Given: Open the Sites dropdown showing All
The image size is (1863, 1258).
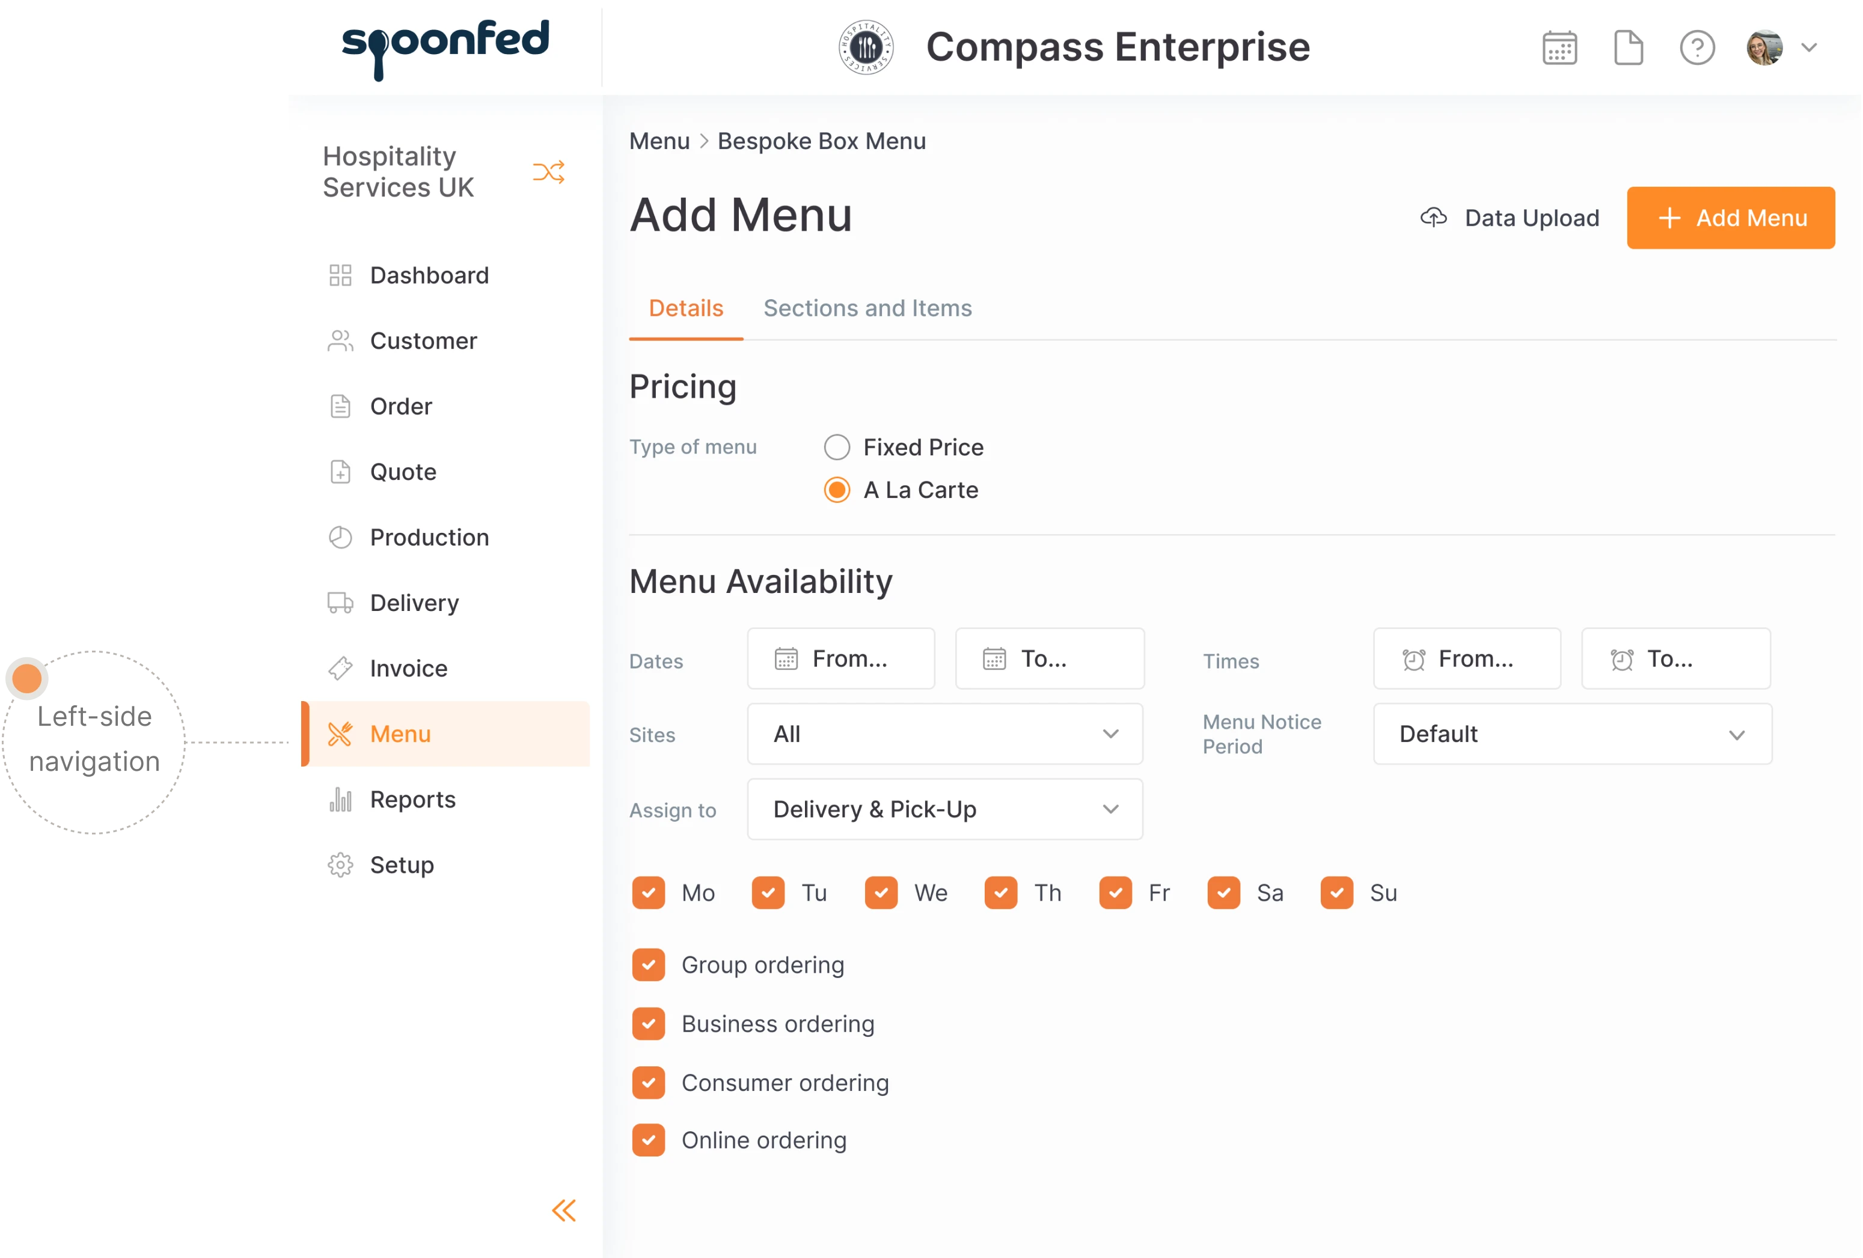Looking at the screenshot, I should [x=944, y=734].
